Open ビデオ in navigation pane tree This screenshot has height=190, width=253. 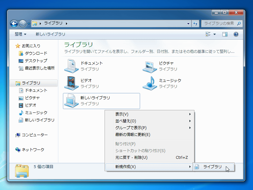pyautogui.click(x=27, y=105)
